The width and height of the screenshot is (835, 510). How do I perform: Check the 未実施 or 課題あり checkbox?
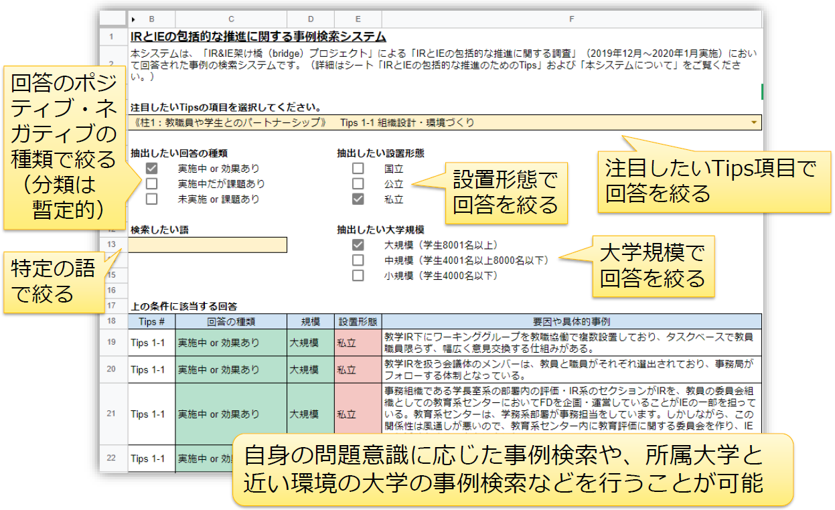click(x=152, y=199)
